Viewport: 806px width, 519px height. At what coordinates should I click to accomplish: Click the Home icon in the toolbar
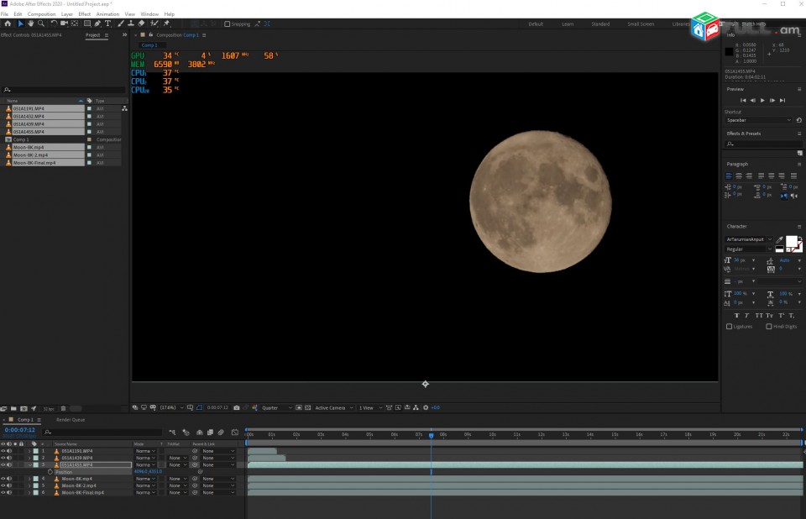(8, 24)
